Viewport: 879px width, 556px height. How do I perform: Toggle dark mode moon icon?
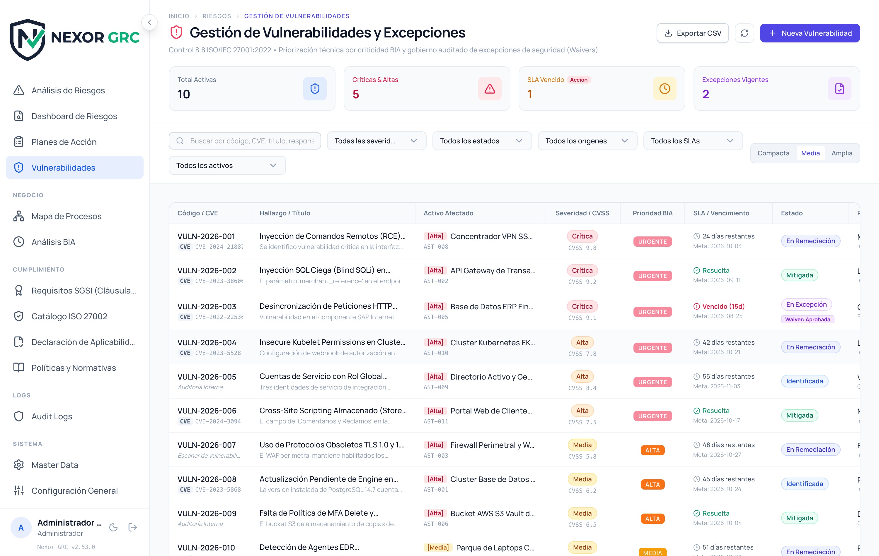coord(113,527)
